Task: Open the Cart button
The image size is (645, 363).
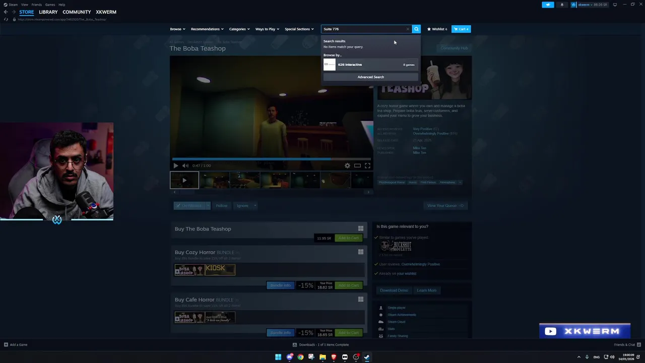Action: tap(461, 29)
